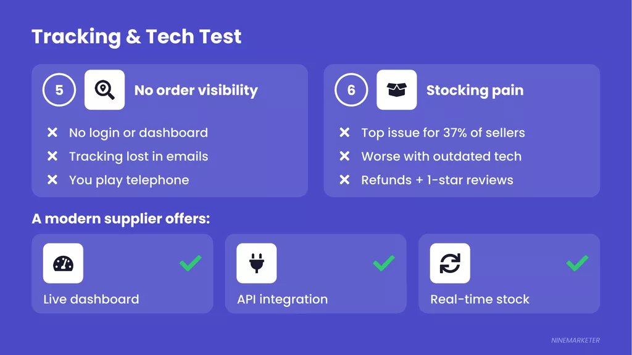Click the green checkmark on Live dashboard card
The height and width of the screenshot is (355, 632).
[x=191, y=263]
